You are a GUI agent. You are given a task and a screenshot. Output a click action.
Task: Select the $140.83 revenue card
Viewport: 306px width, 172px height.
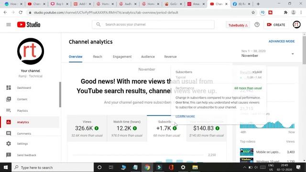206,128
